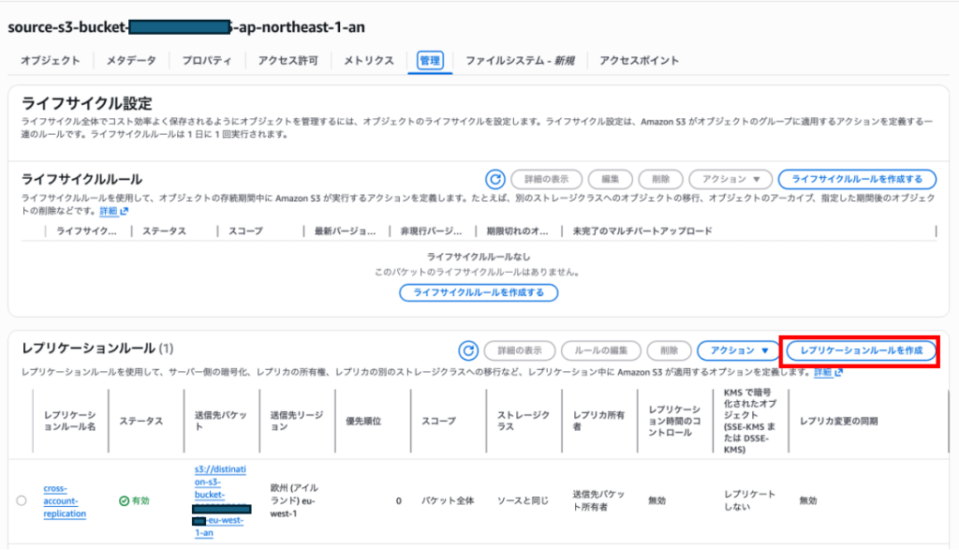Click lifecycle ステータス column header
The image size is (959, 550).
point(164,231)
